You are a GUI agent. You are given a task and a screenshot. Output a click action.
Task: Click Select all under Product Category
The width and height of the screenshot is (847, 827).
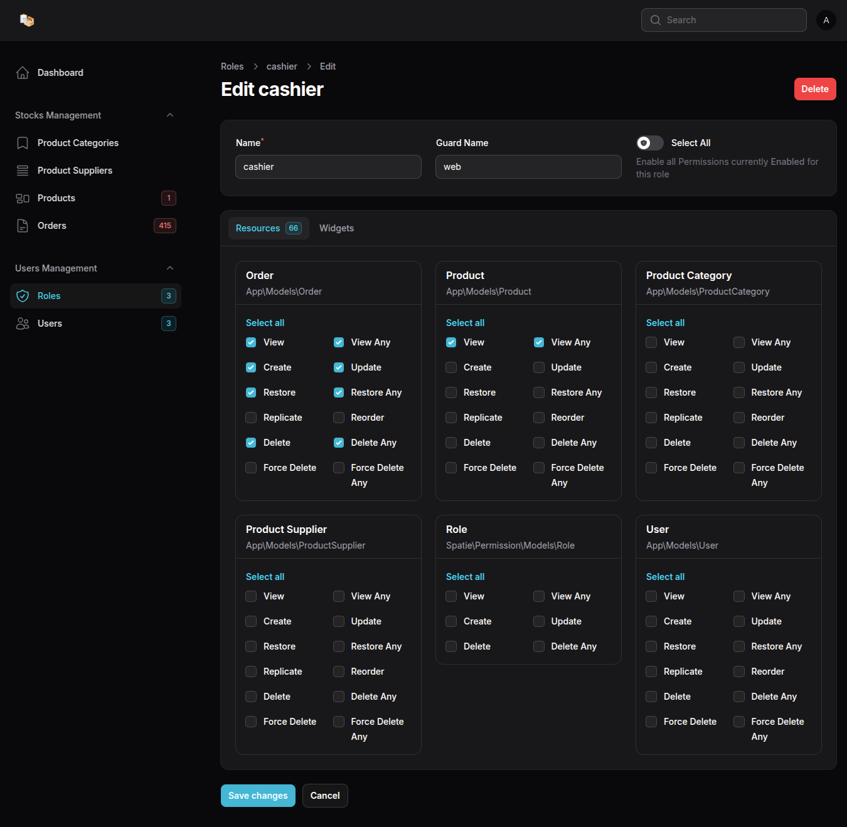665,323
